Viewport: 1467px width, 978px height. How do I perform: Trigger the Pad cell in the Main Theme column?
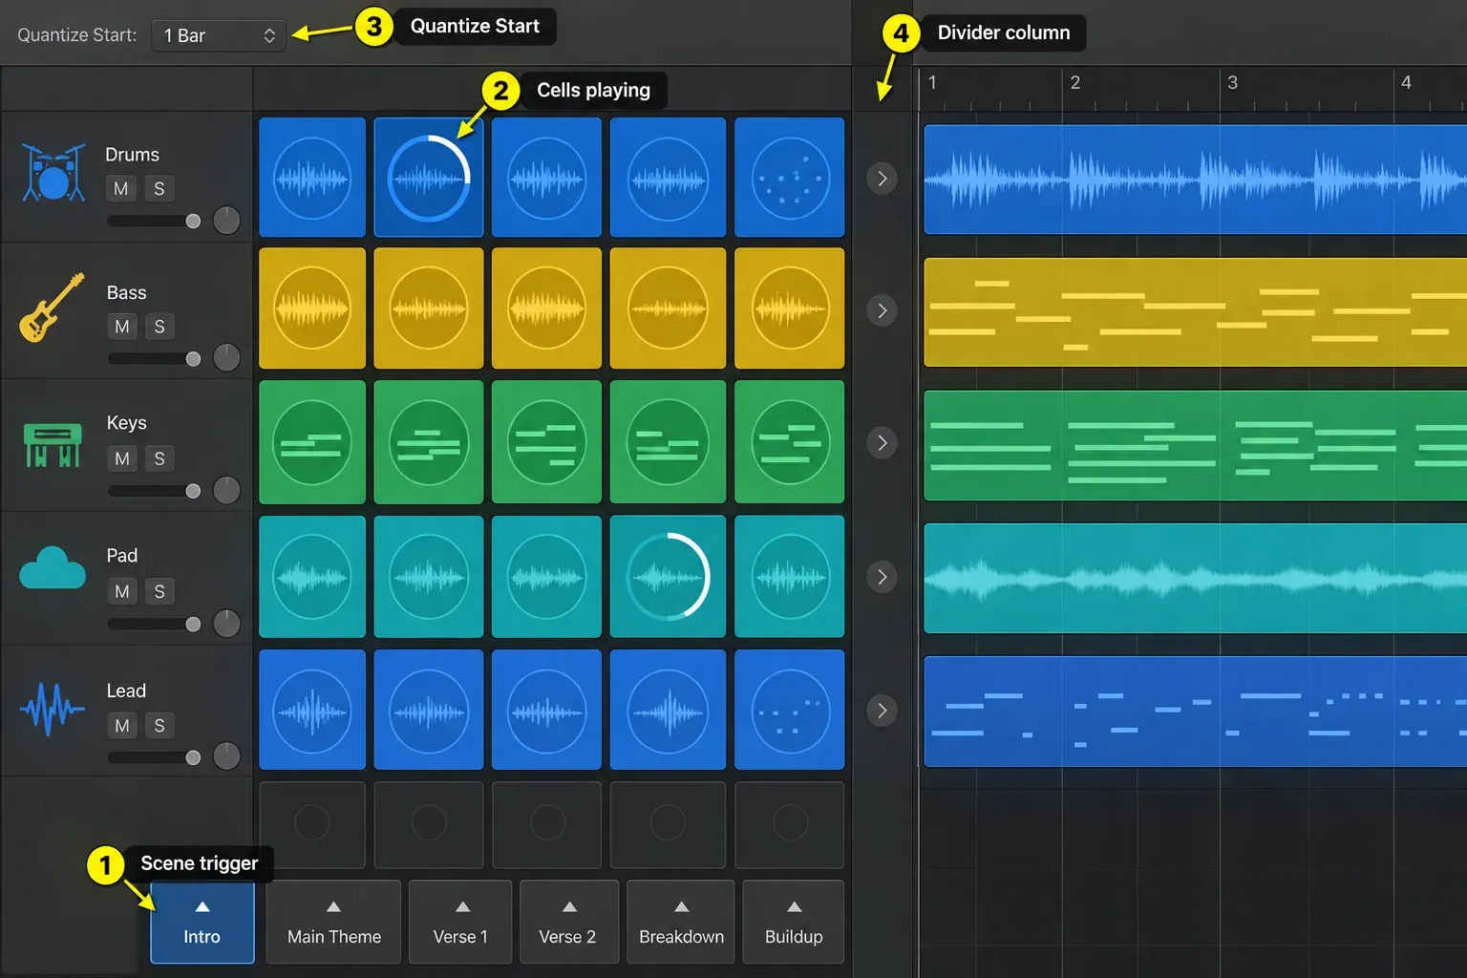[429, 577]
